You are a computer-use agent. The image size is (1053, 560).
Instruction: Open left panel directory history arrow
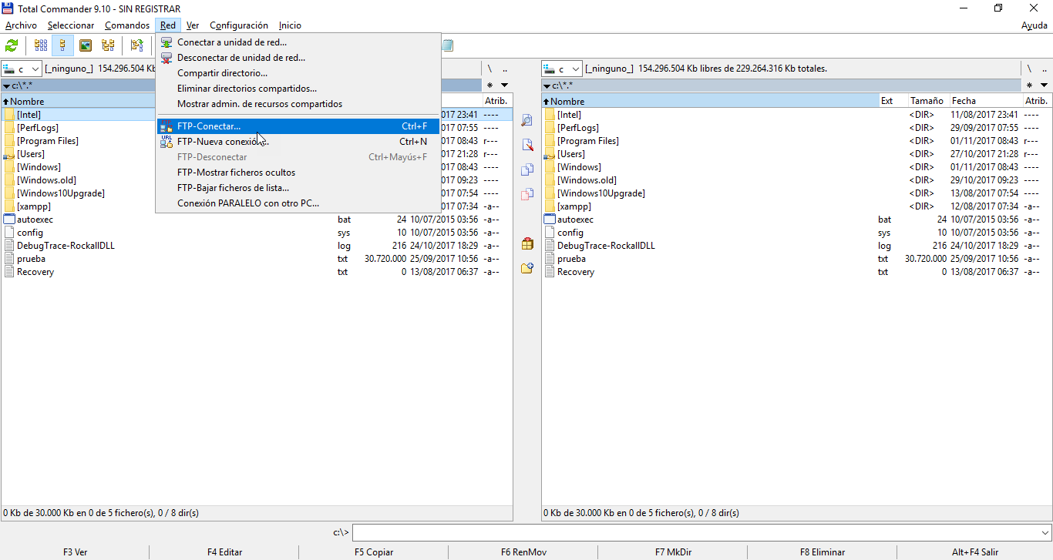pyautogui.click(x=504, y=85)
